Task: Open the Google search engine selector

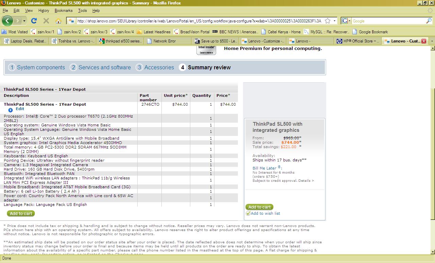Action: click(x=346, y=21)
